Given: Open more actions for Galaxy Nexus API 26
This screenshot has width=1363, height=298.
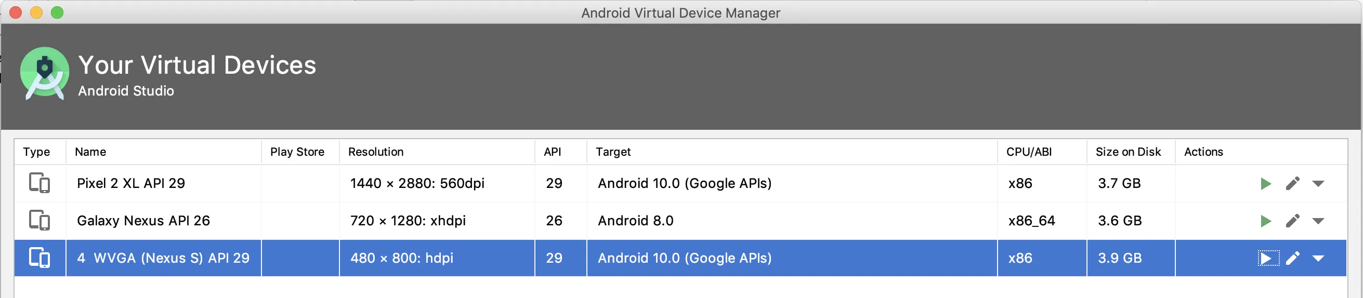Looking at the screenshot, I should [x=1318, y=221].
